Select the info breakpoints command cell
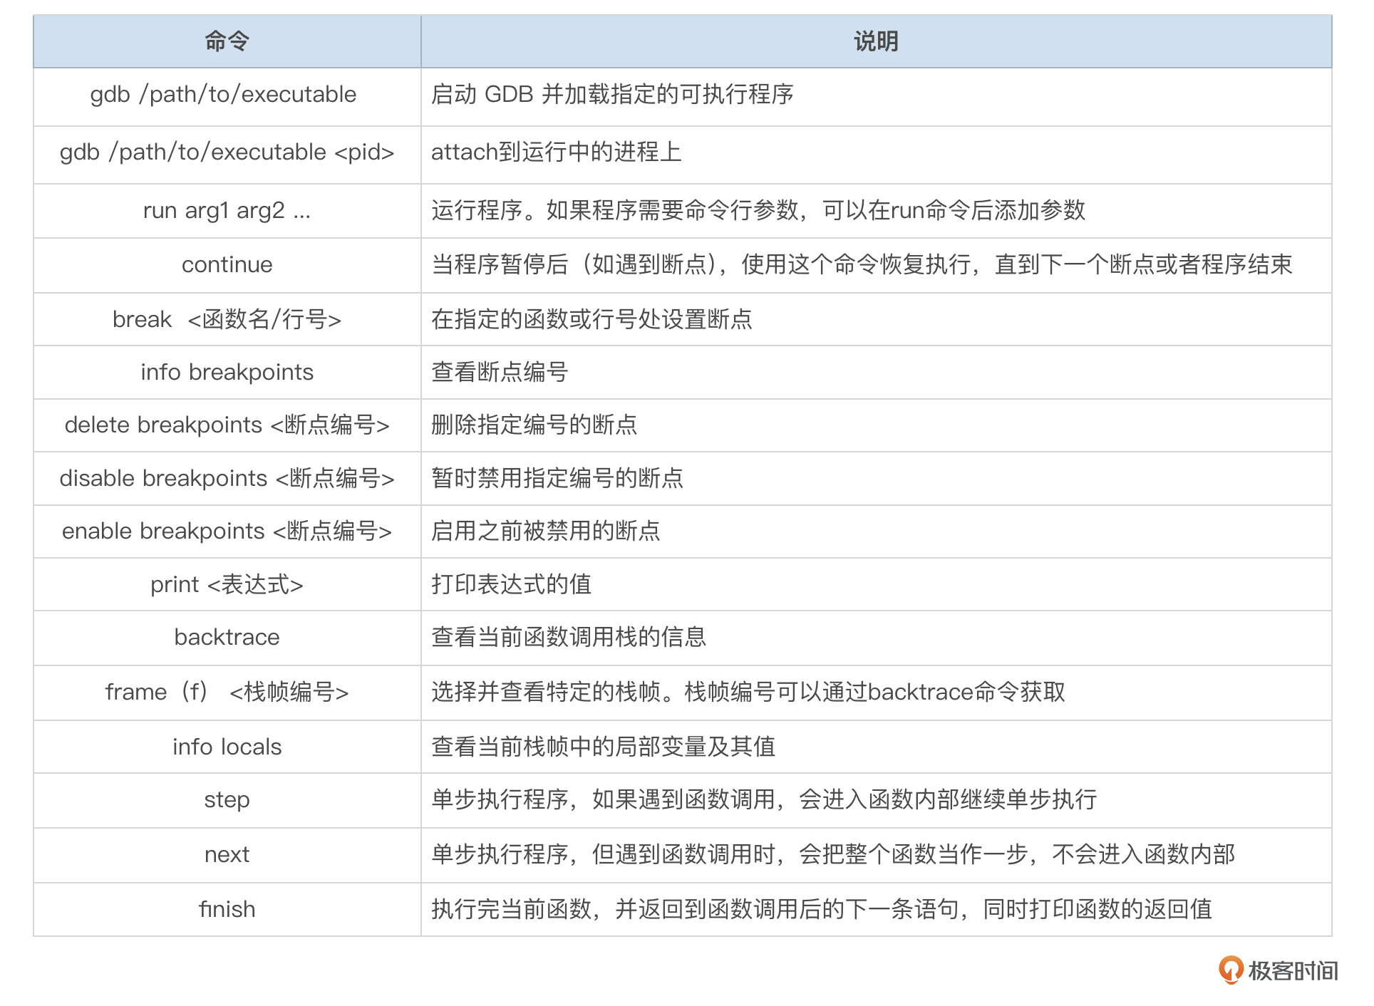1374x1006 pixels. pos(227,372)
